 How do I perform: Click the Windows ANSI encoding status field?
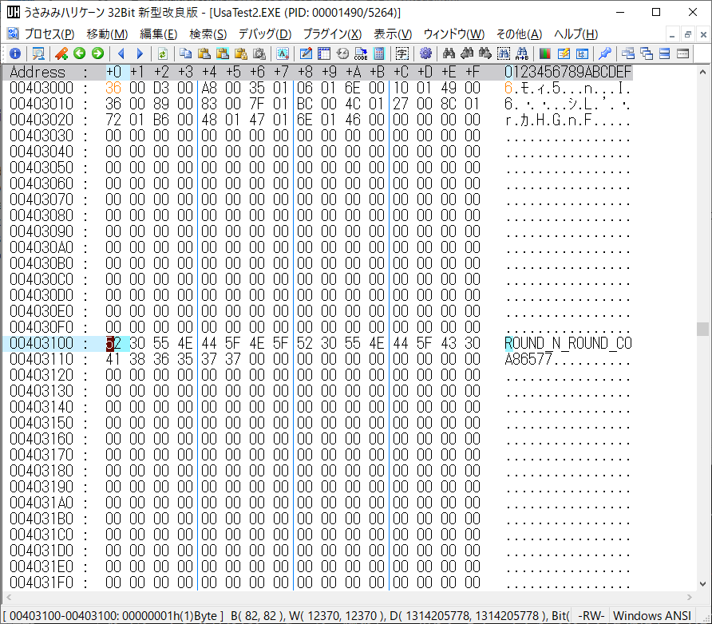(x=652, y=615)
